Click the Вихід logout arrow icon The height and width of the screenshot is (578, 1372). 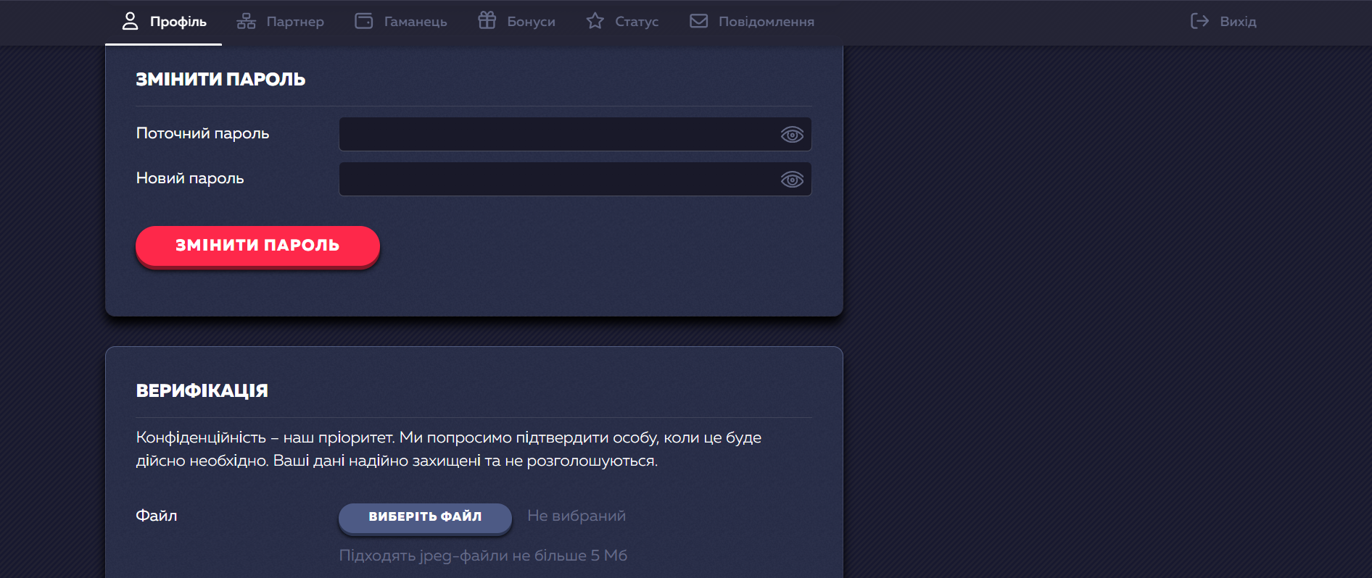tap(1199, 21)
